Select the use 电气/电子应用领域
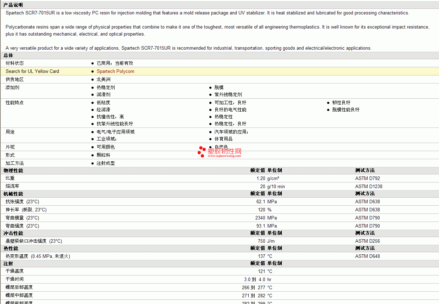Image resolution: width=439 pixels, height=304 pixels. click(x=116, y=132)
